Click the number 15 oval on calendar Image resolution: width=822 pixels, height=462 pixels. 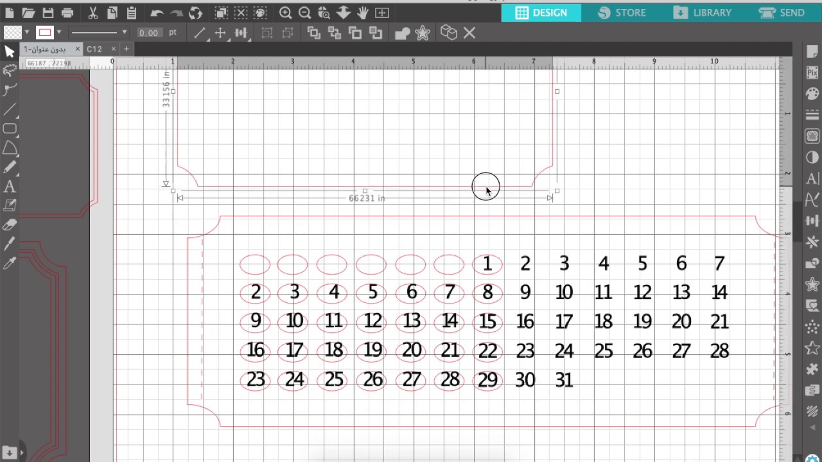coord(487,321)
